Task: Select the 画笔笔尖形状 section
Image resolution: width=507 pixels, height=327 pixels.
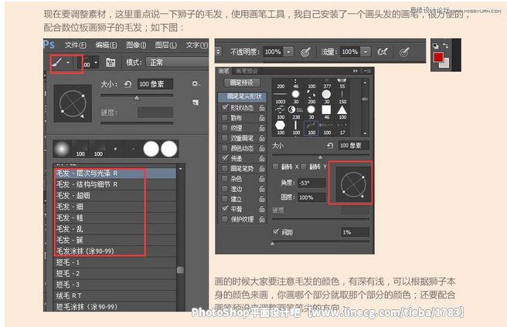Action: tap(243, 96)
